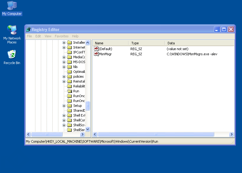Expand the MediaCo registry key
This screenshot has width=242, height=173.
(64, 57)
